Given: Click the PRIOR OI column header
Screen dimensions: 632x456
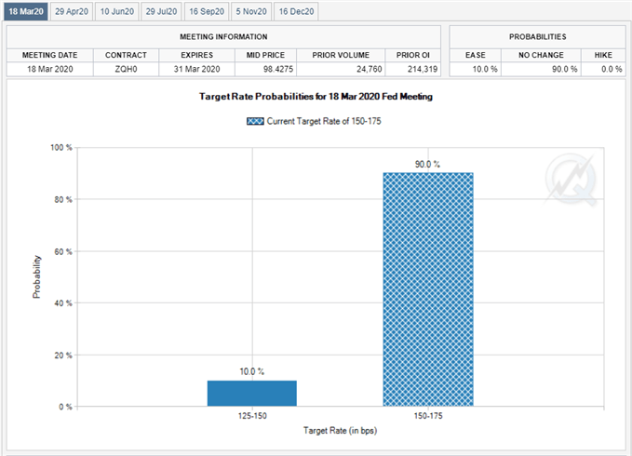Looking at the screenshot, I should coord(412,55).
